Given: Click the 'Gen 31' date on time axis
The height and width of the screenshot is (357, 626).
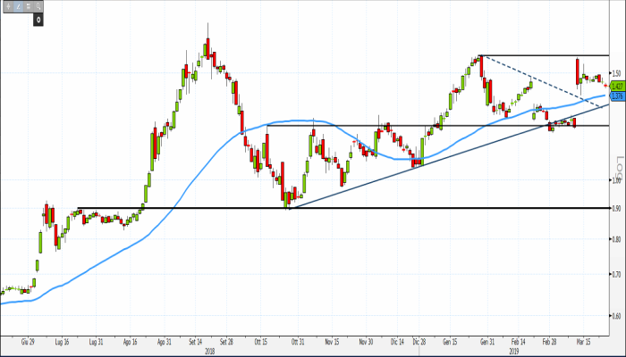Looking at the screenshot, I should point(487,341).
